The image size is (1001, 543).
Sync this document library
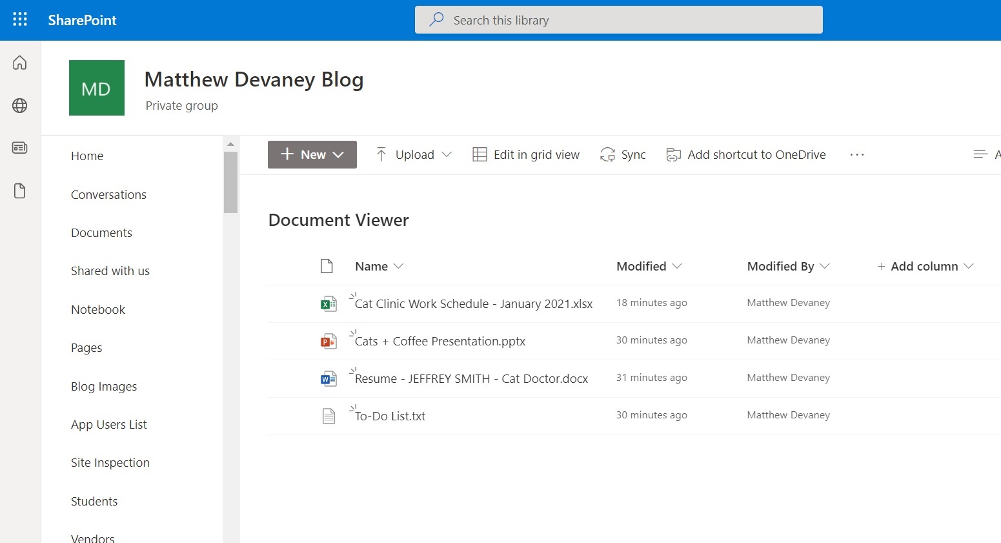coord(622,154)
